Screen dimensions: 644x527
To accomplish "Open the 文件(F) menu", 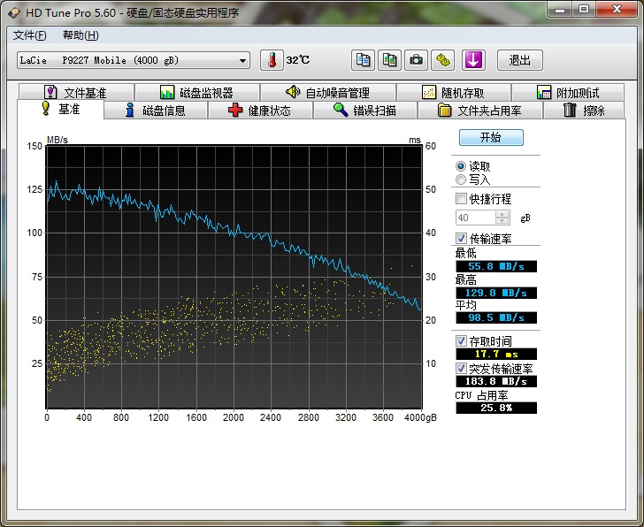I will pos(30,35).
